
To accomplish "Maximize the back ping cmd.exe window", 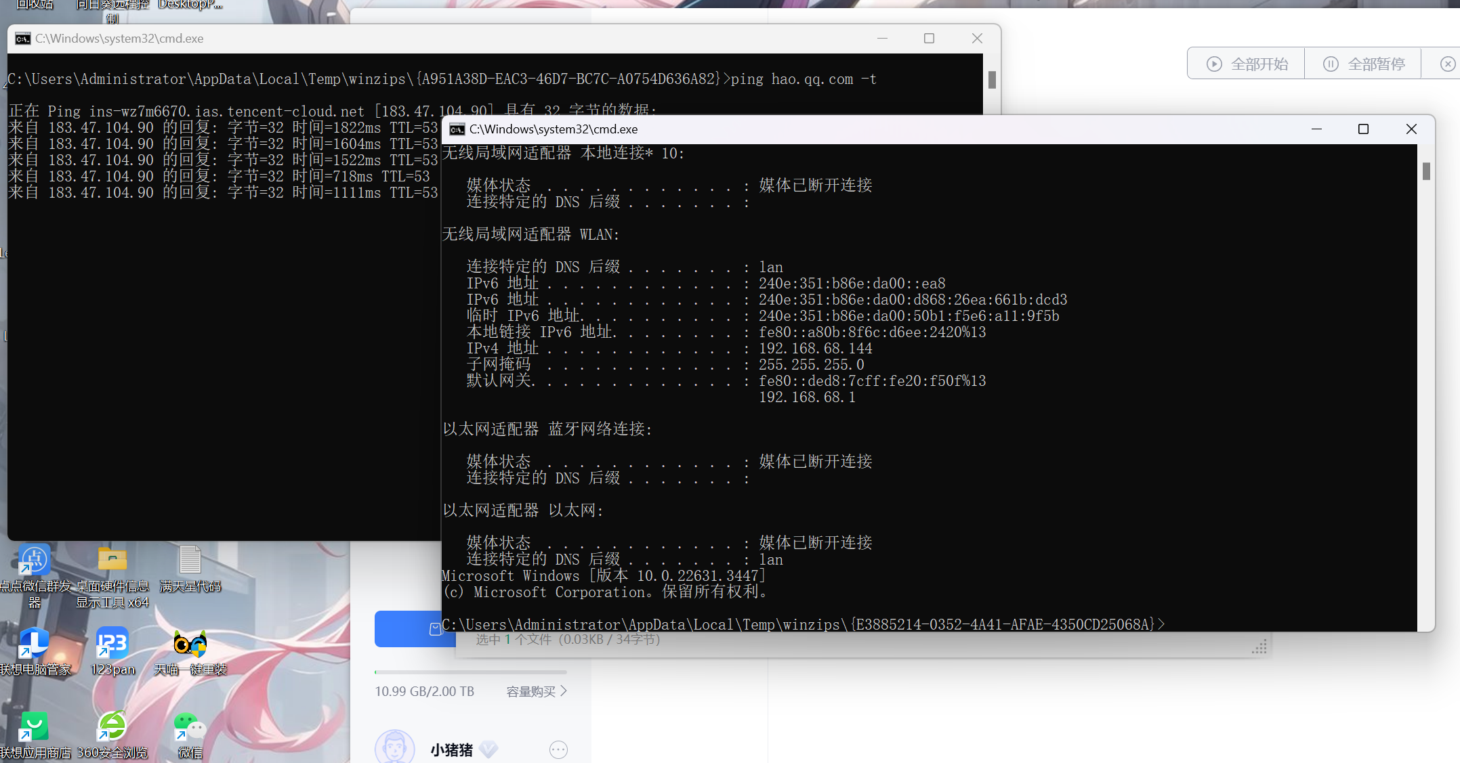I will tap(930, 39).
